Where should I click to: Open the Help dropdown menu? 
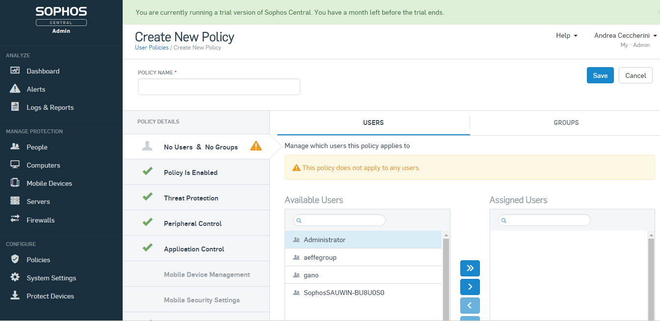coord(566,35)
